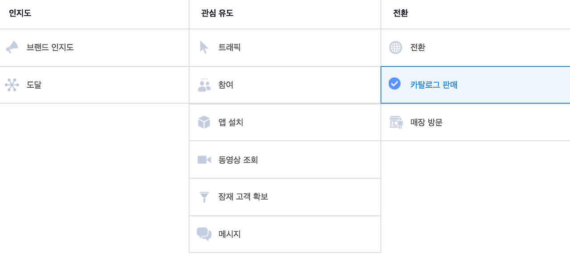Select 도달 as the campaign objective
The height and width of the screenshot is (257, 570).
coord(67,85)
